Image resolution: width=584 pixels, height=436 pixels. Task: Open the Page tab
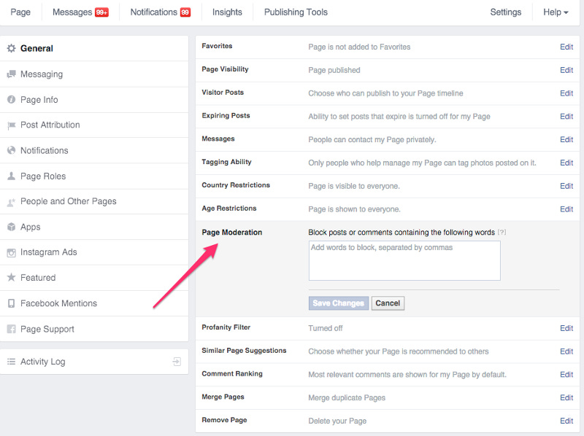point(20,12)
